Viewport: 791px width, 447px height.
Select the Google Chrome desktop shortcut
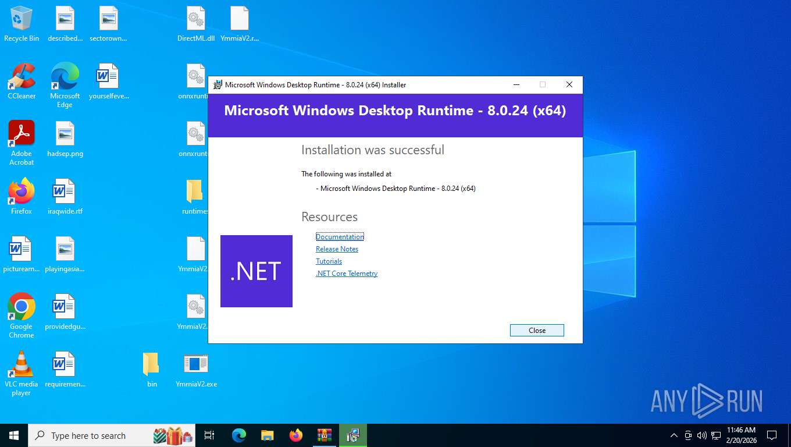[x=22, y=315]
